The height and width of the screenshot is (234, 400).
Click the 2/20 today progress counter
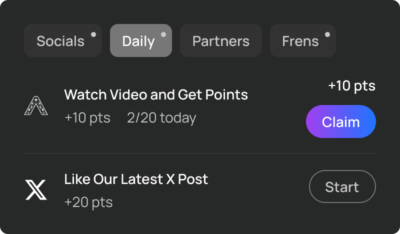pos(161,118)
